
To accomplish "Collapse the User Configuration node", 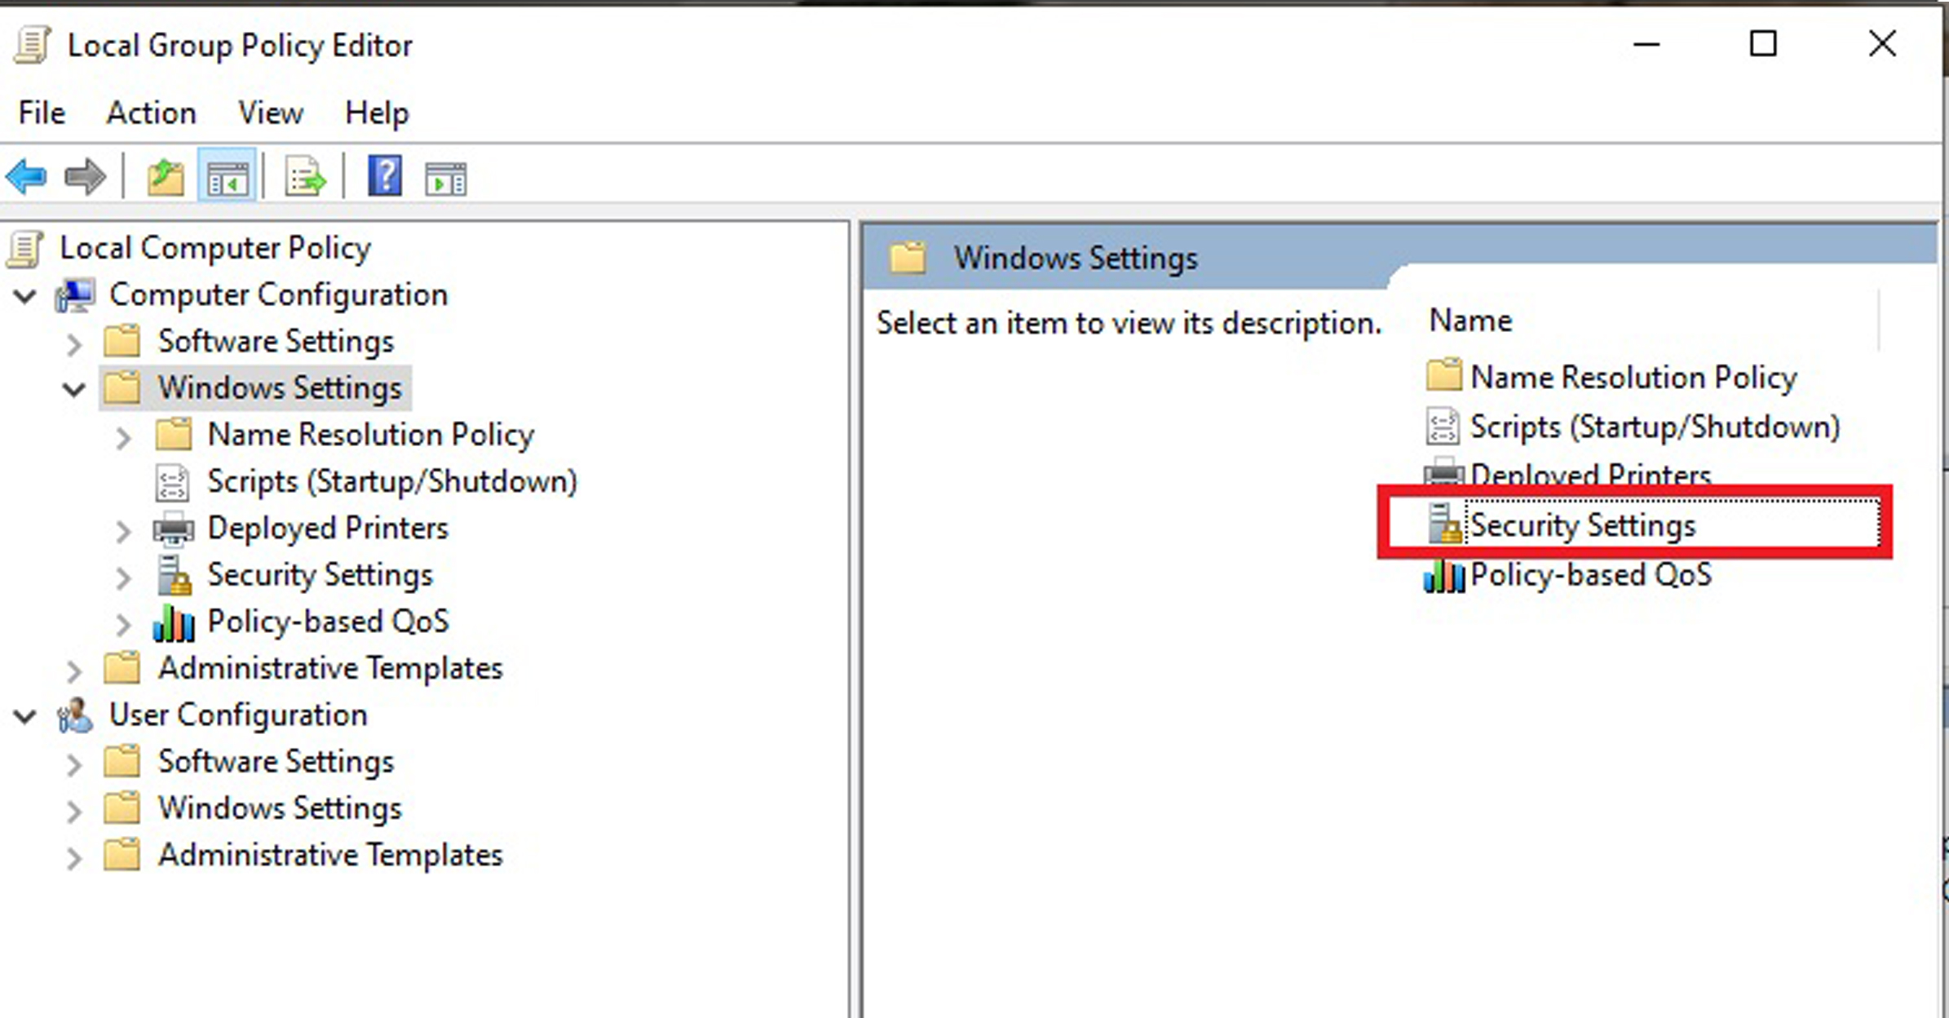I will click(25, 715).
